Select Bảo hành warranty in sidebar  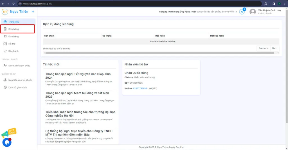13,51
